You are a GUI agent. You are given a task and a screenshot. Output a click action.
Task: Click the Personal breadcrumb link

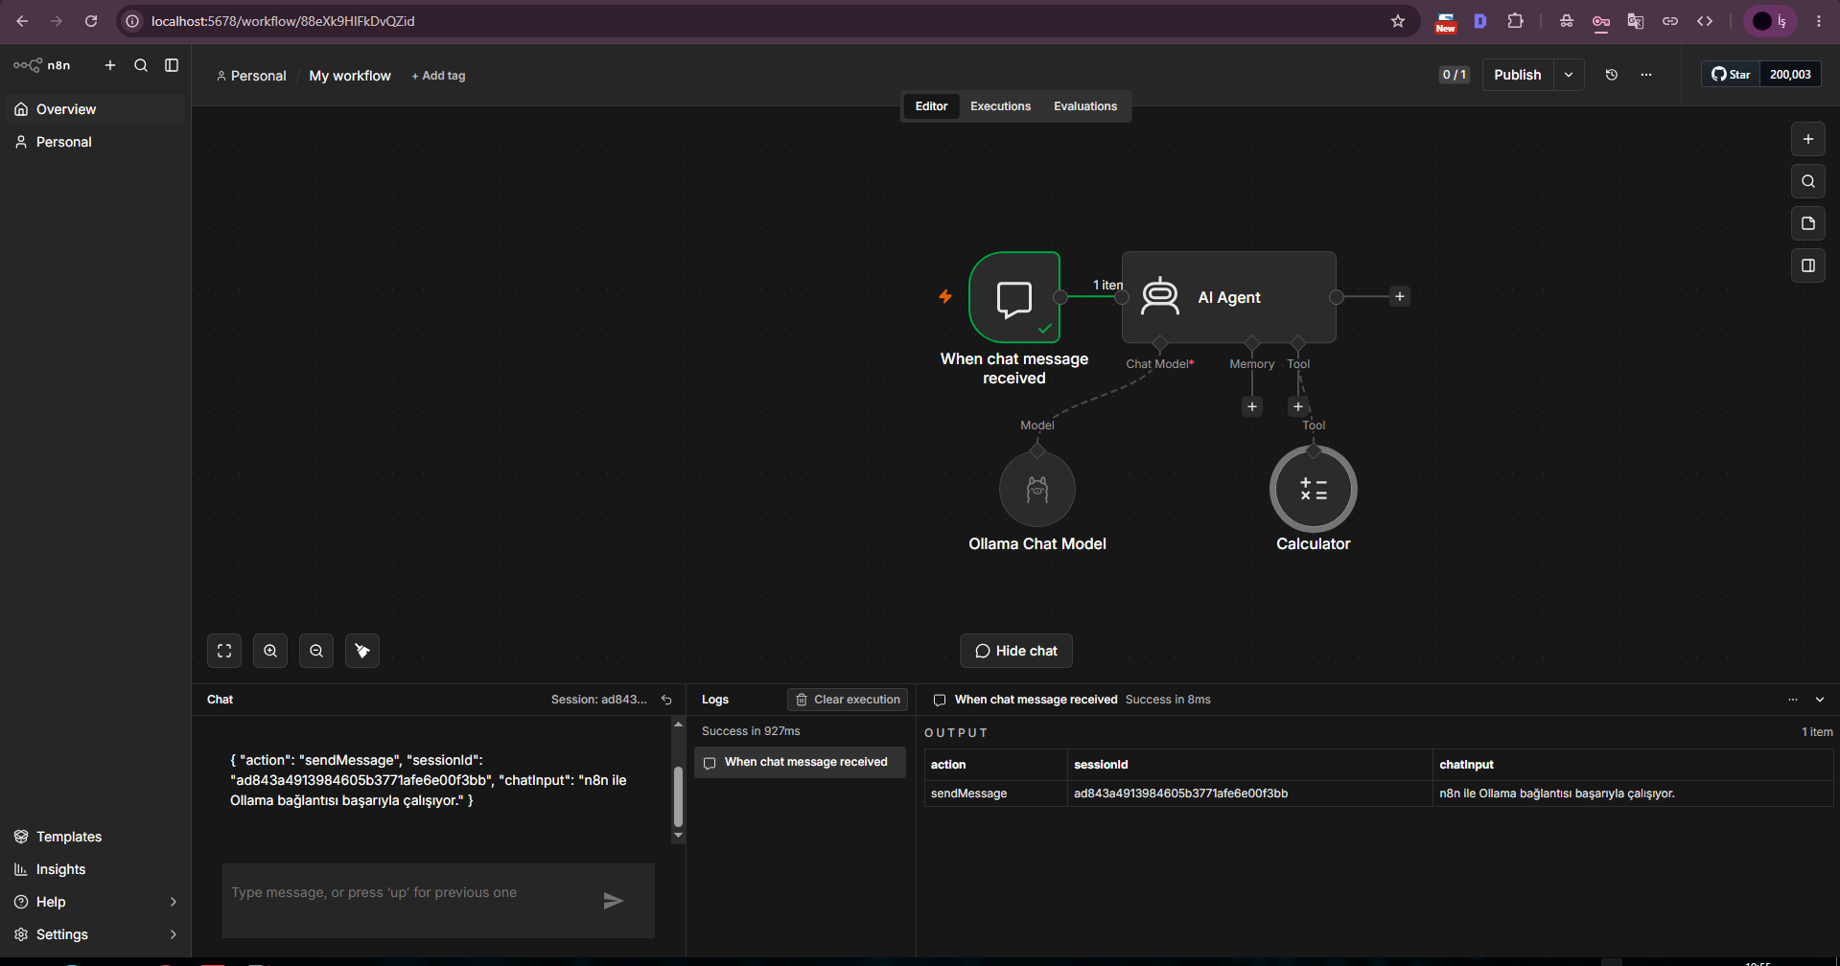[251, 76]
